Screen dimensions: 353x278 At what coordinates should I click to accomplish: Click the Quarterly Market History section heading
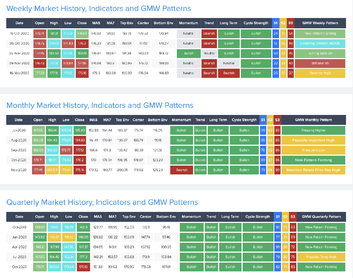click(102, 202)
